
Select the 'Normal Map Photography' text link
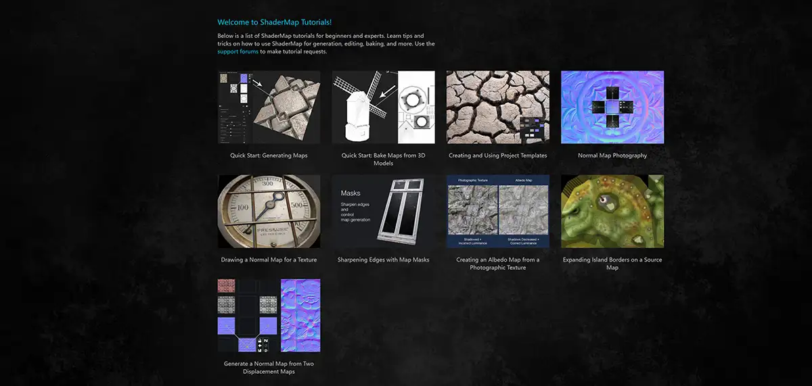pyautogui.click(x=612, y=155)
